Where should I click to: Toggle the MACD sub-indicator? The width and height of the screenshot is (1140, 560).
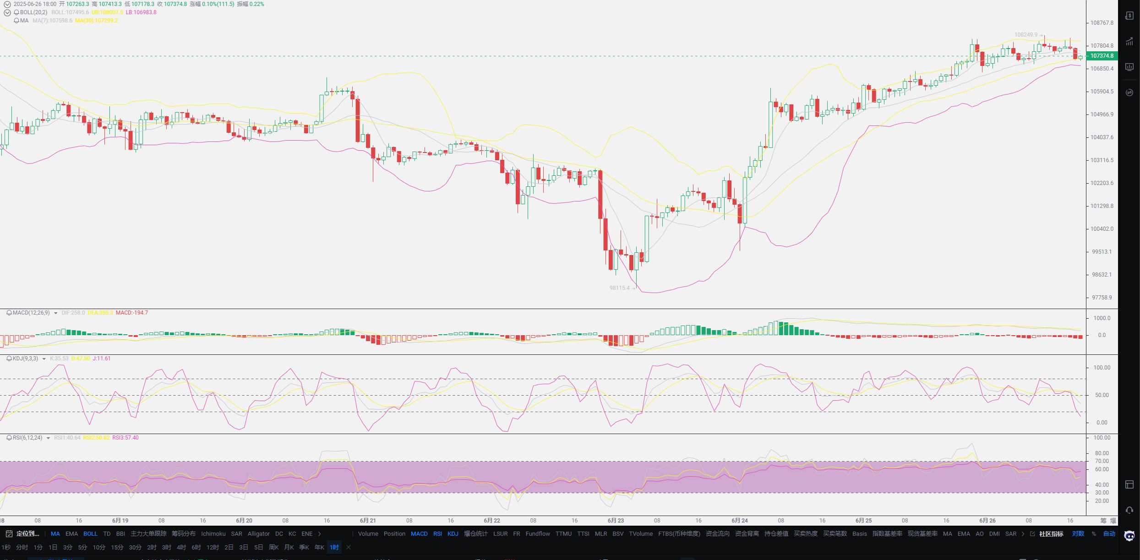[419, 534]
